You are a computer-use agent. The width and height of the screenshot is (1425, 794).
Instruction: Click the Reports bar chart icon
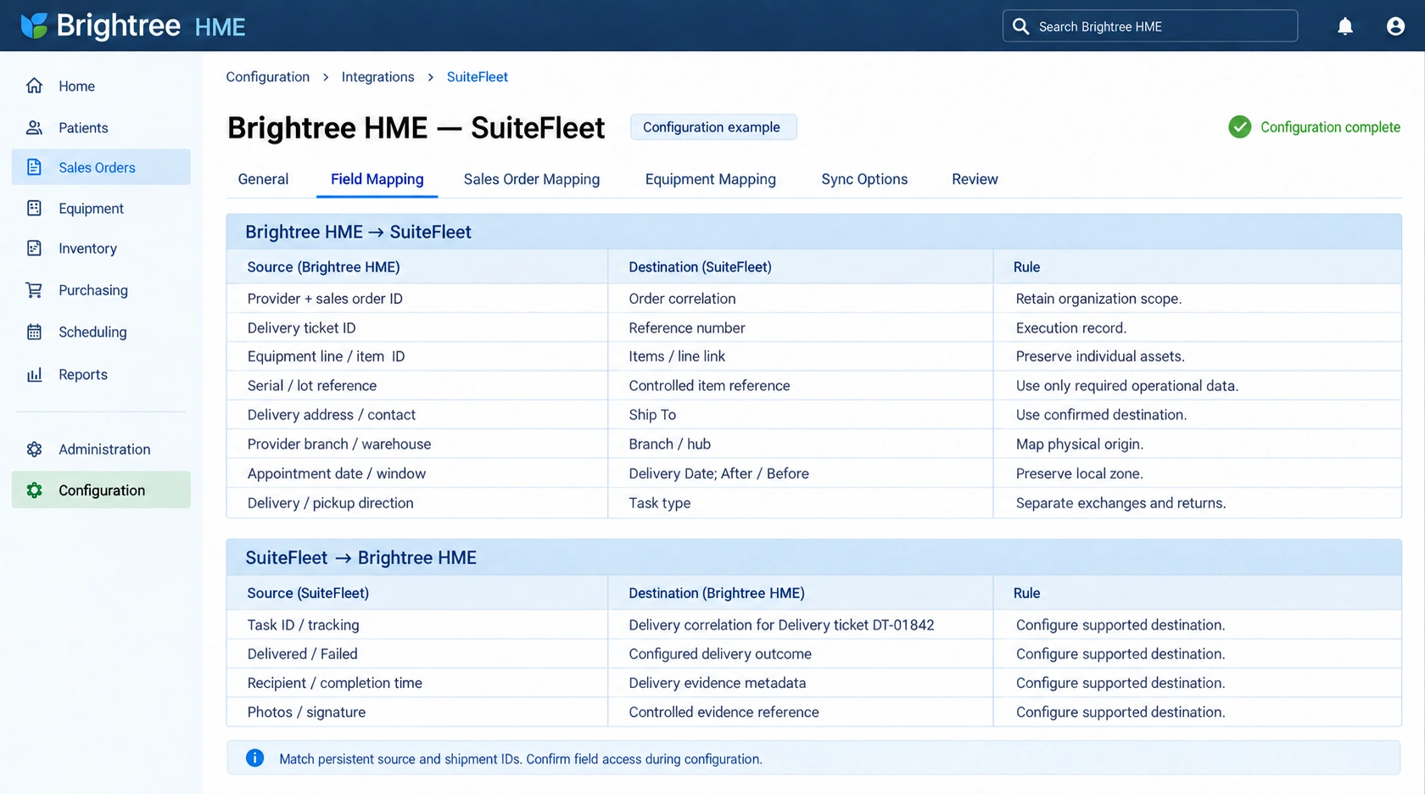[34, 374]
